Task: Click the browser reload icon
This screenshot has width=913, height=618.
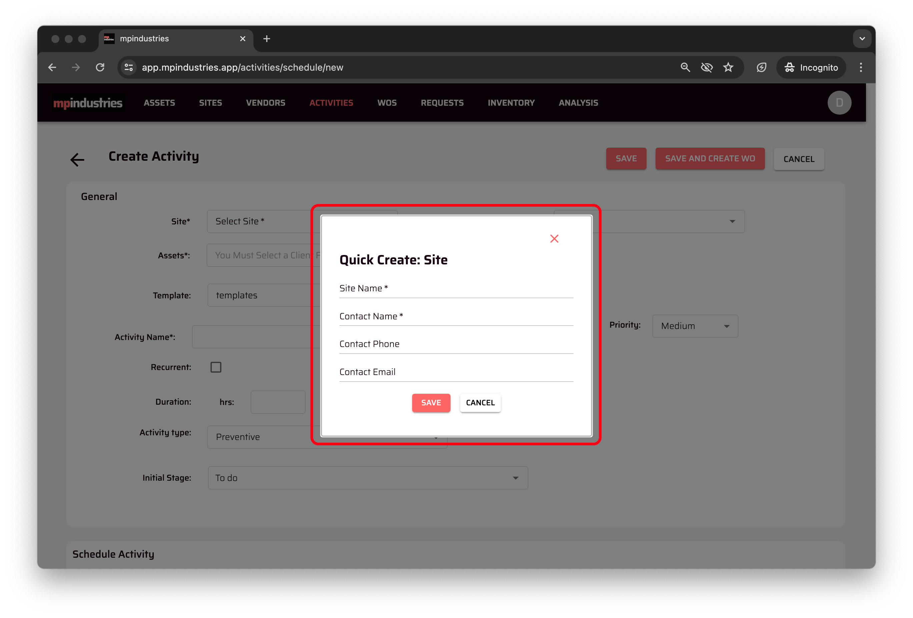Action: pos(100,68)
